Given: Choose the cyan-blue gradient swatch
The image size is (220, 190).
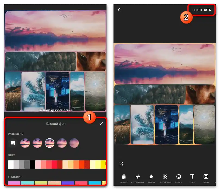Looking at the screenshot, I should pyautogui.click(x=95, y=183).
